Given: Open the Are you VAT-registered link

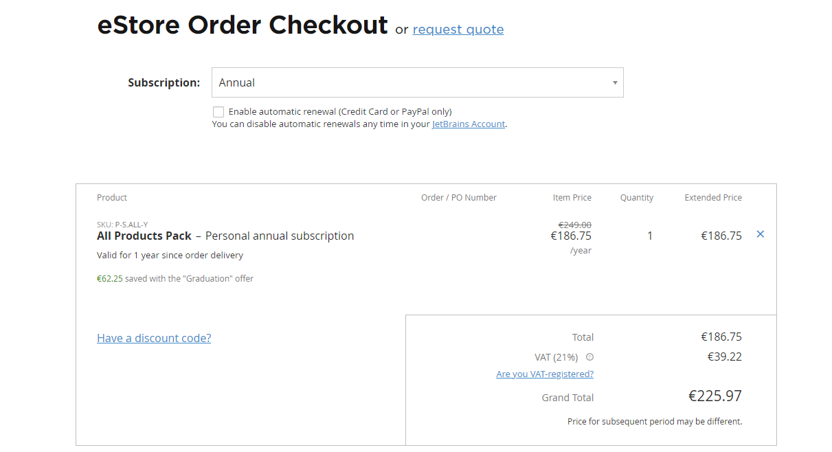Looking at the screenshot, I should click(545, 374).
